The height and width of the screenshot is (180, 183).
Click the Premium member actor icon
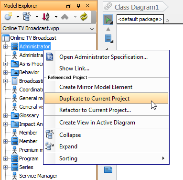(x=14, y=150)
